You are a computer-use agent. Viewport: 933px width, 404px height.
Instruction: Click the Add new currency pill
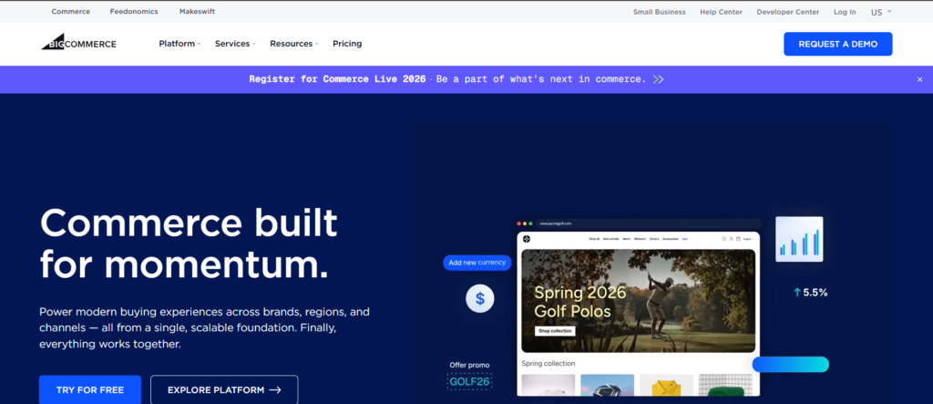pyautogui.click(x=477, y=263)
